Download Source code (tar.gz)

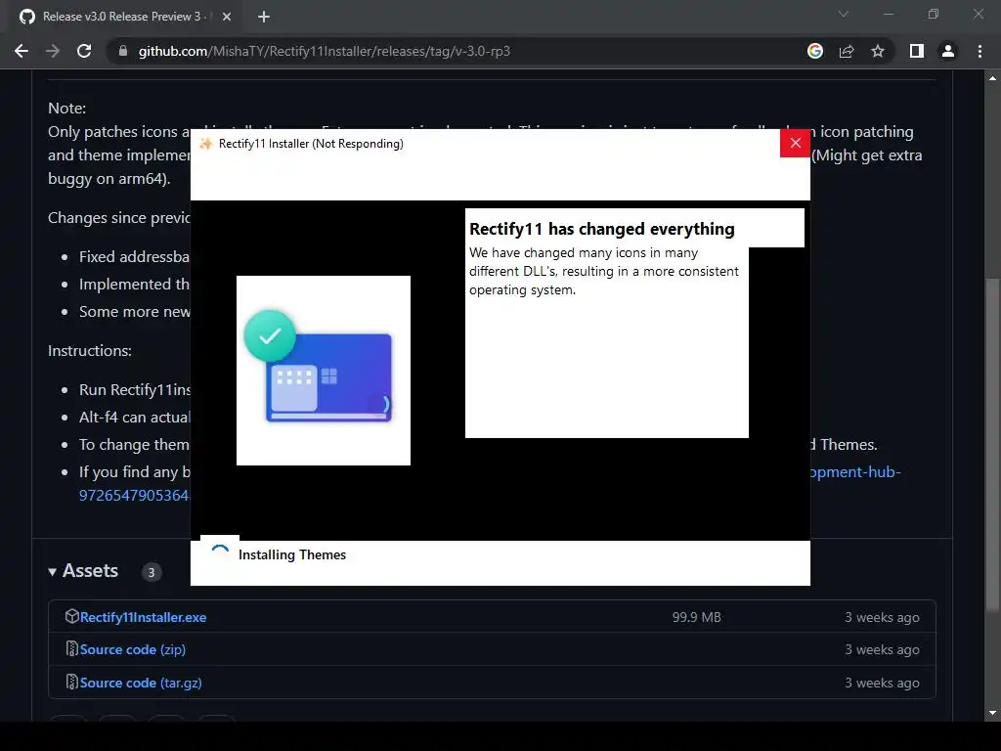(x=141, y=683)
